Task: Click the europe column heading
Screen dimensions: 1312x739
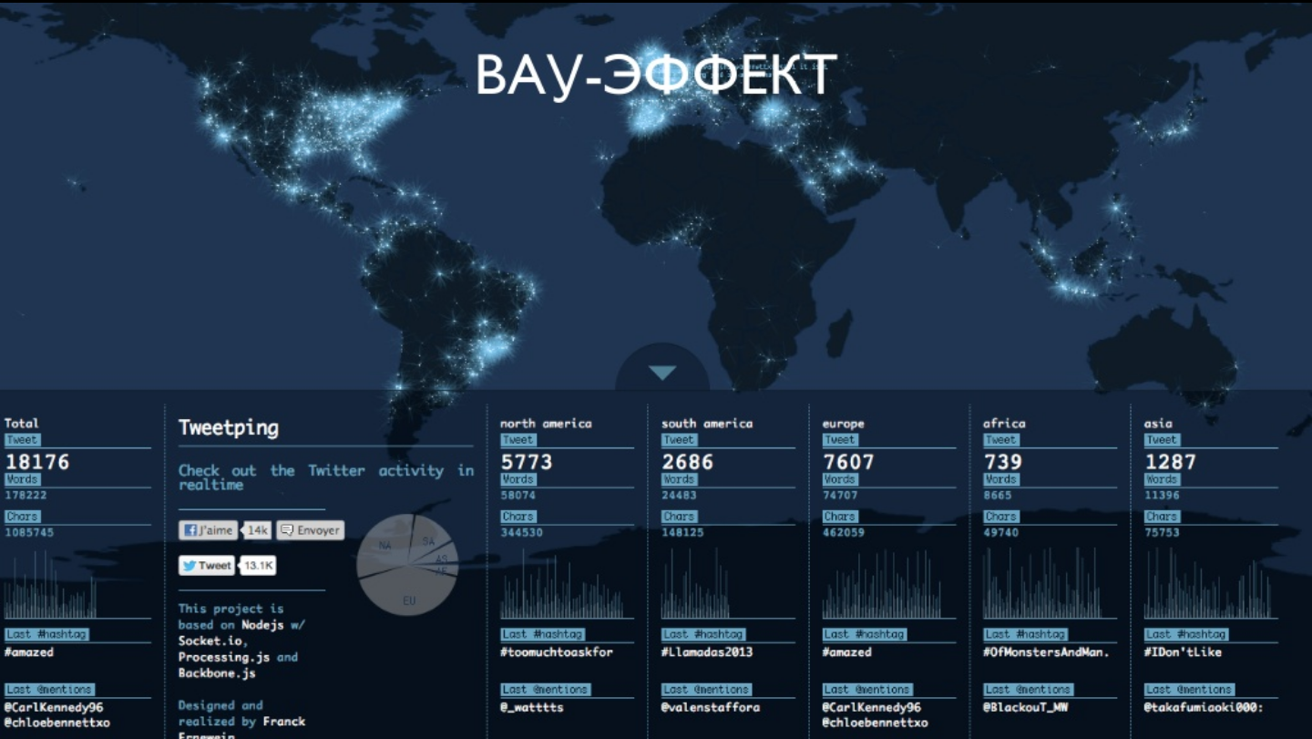Action: pyautogui.click(x=844, y=424)
